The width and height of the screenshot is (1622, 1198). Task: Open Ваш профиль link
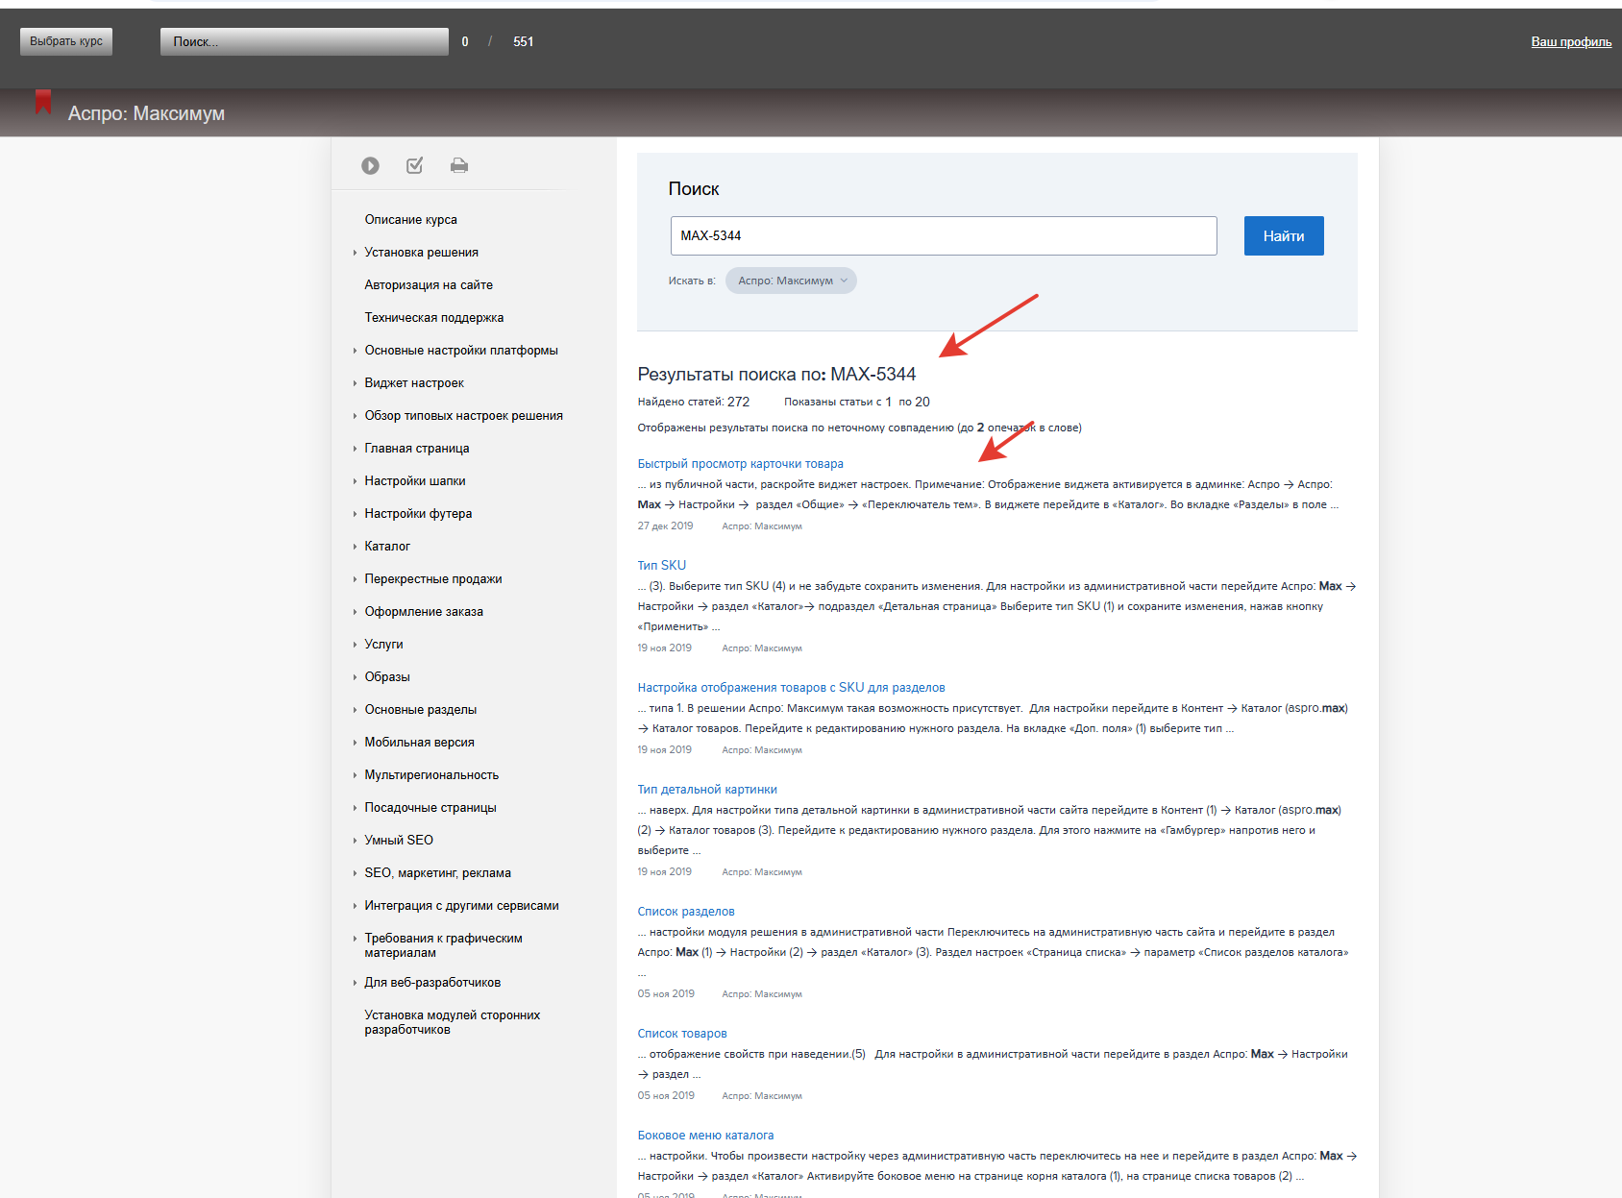coord(1571,41)
